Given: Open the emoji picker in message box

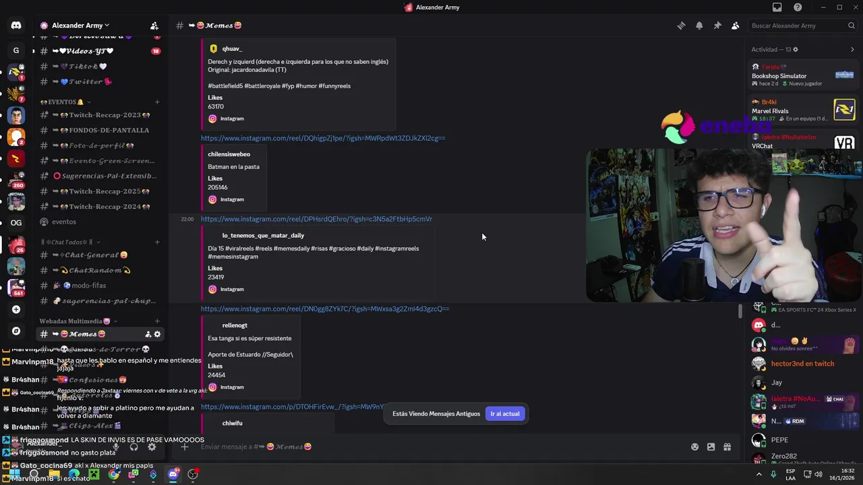Looking at the screenshot, I should [694, 447].
